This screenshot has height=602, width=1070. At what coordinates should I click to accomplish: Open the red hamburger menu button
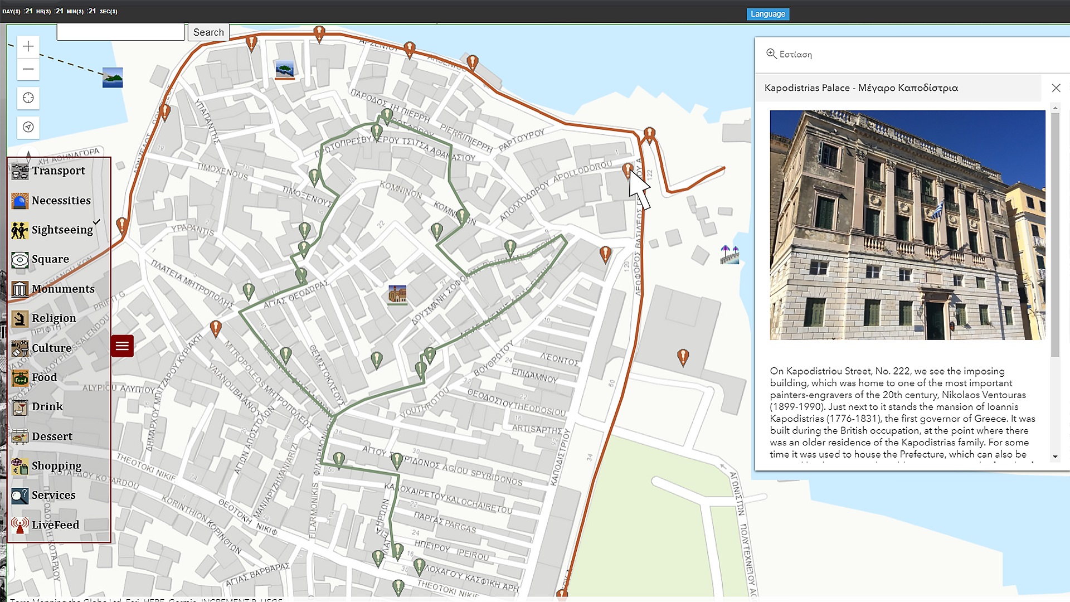pos(122,346)
